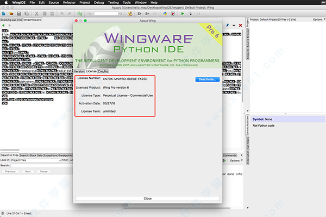Screen dimensions: 326x217
Task: Click the Save All toolbar icon
Action: click(27, 14)
